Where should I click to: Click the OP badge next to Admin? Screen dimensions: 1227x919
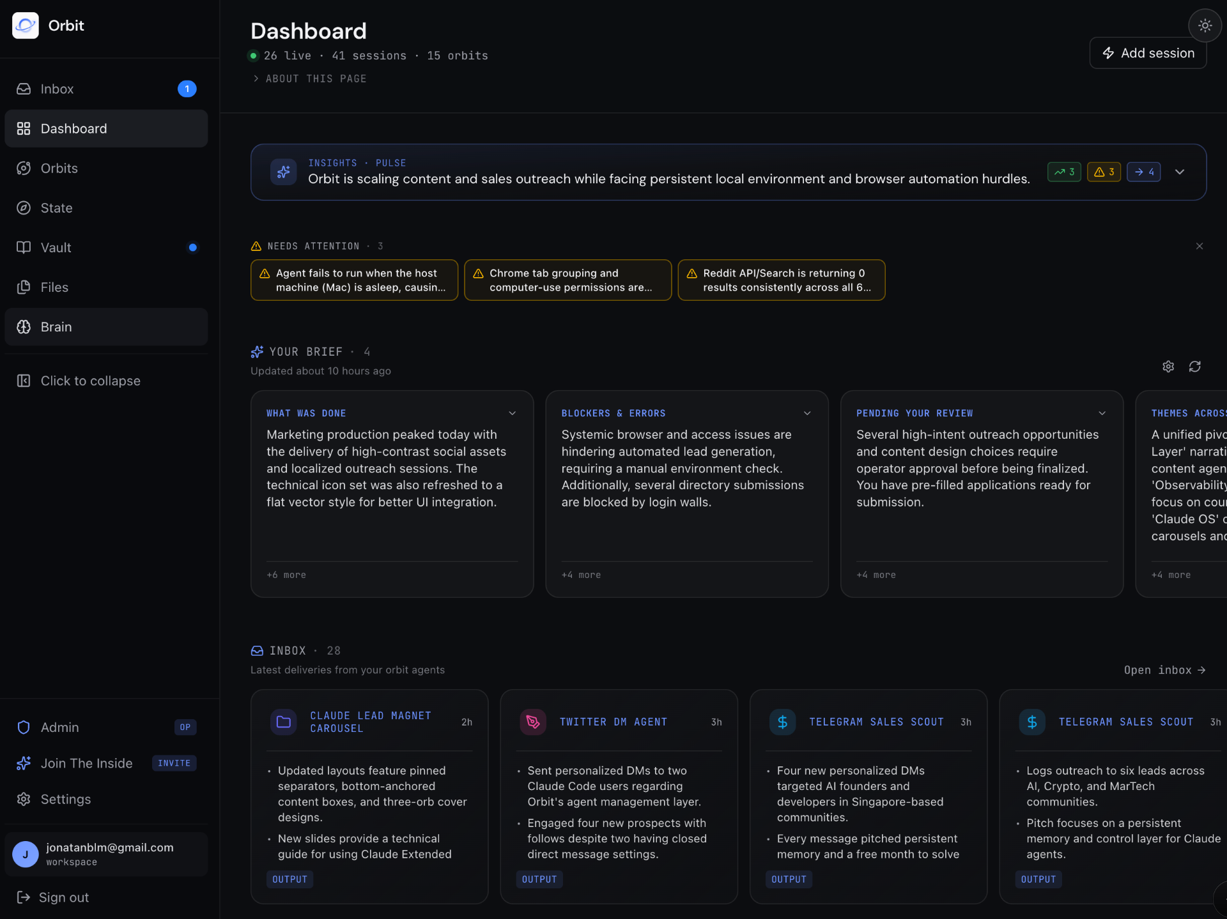185,727
